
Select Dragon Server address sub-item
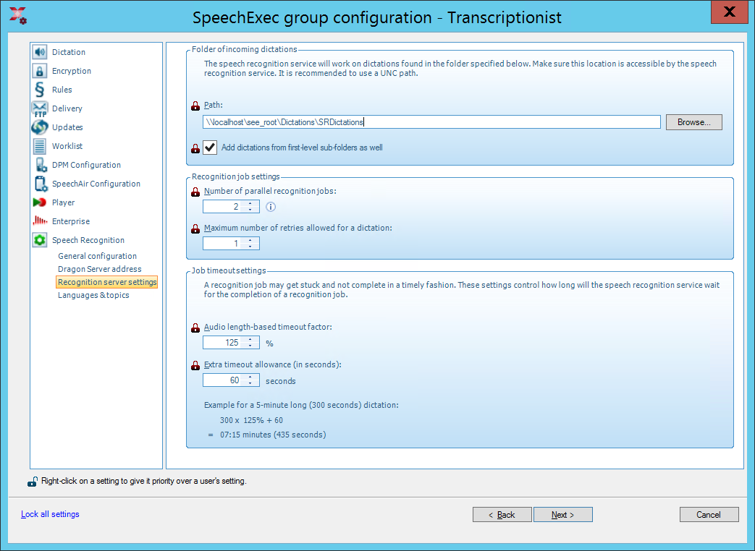pyautogui.click(x=100, y=269)
